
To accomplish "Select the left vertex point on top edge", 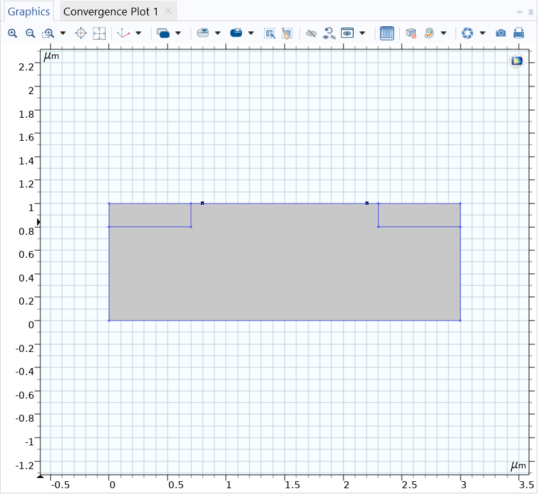I will [202, 203].
